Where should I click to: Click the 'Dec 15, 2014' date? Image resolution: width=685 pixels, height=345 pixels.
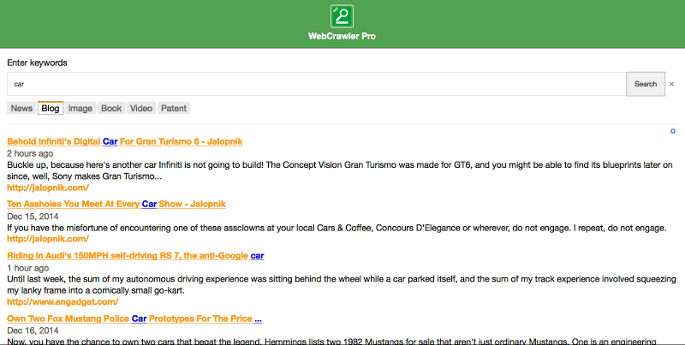click(33, 217)
